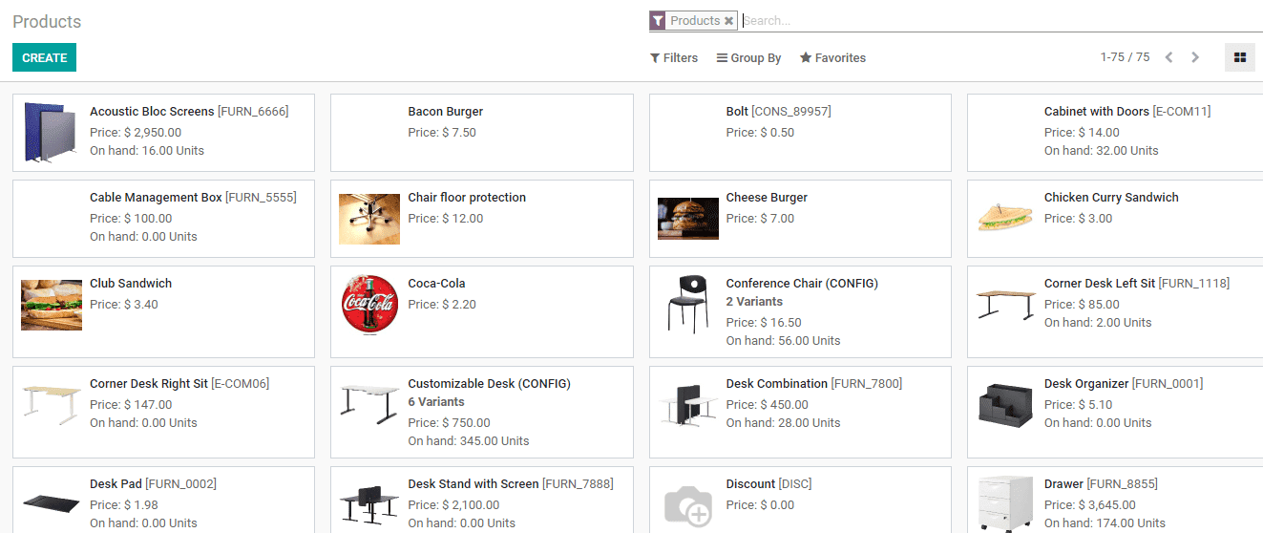1263x533 pixels.
Task: Open the Favorites dropdown
Action: (832, 57)
